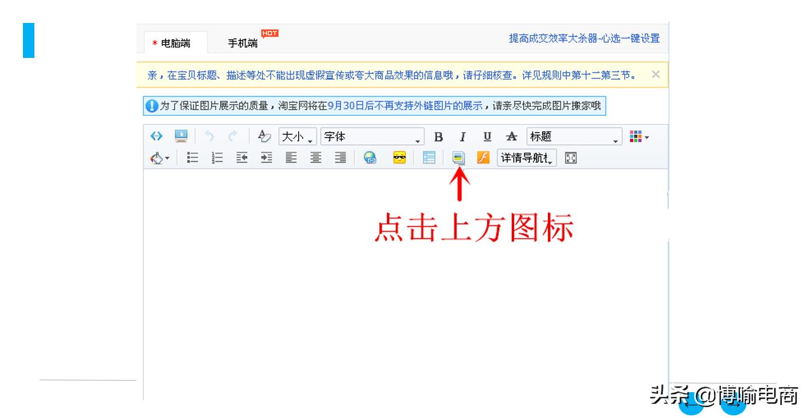811x418 pixels.
Task: Insert a table with the table icon
Action: (x=429, y=158)
